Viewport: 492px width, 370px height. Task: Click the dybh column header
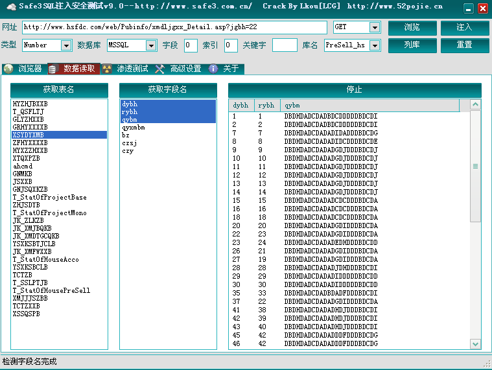[x=241, y=106]
